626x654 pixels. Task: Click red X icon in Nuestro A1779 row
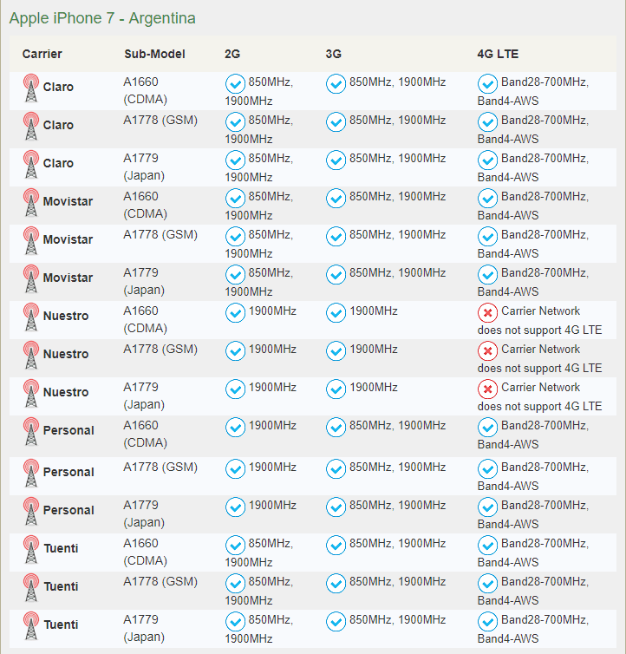[487, 389]
